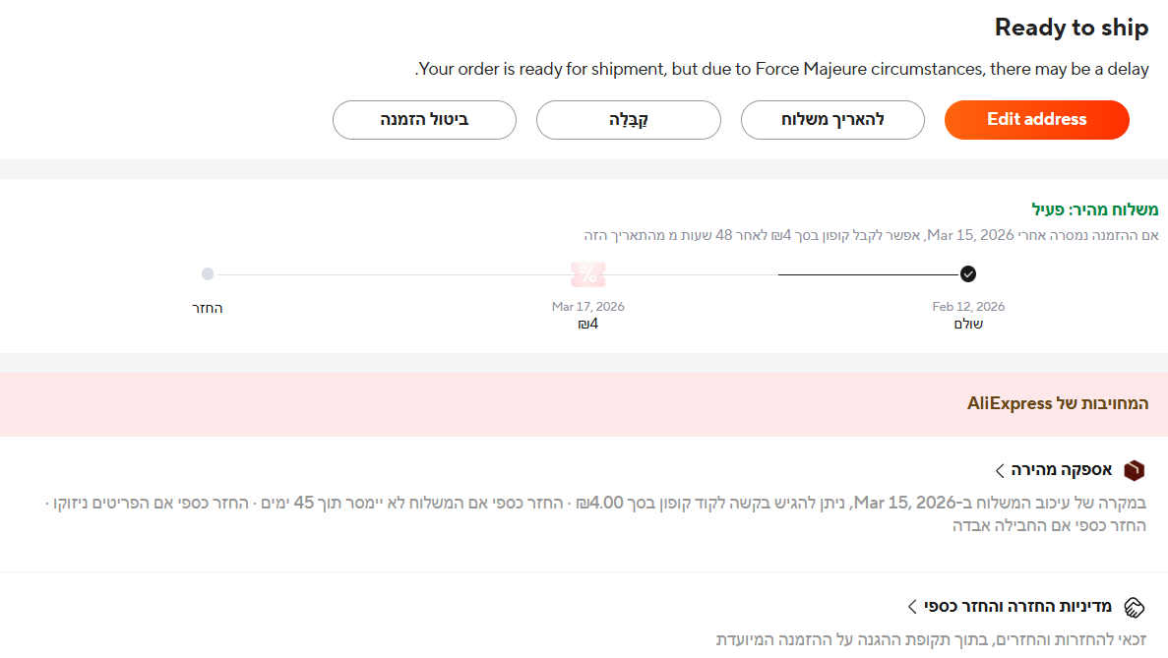Click the pink percent coupon icon
Image resolution: width=1168 pixels, height=658 pixels.
coord(588,274)
